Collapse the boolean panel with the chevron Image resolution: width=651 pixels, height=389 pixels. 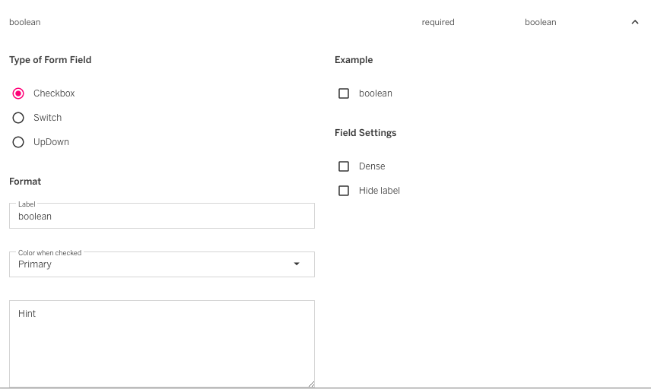[x=635, y=23]
